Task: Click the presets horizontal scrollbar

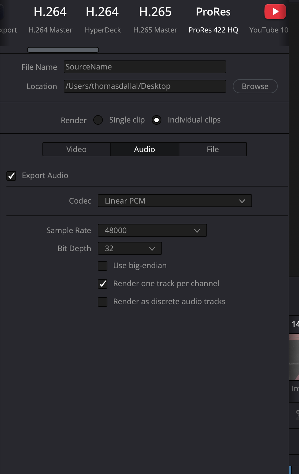Action: [63, 50]
